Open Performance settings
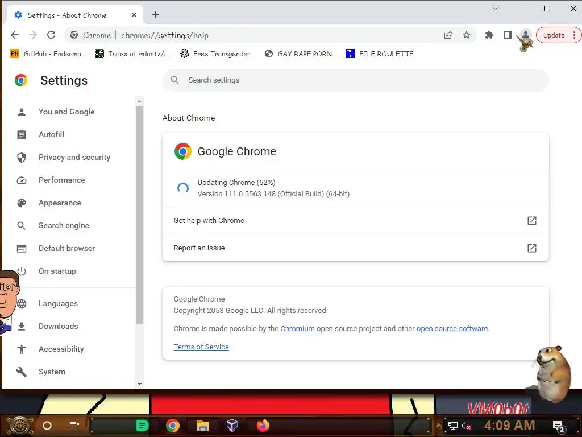Image resolution: width=582 pixels, height=437 pixels. click(61, 180)
